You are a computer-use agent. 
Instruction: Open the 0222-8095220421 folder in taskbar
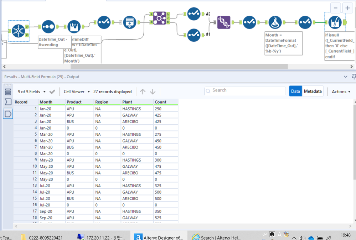42,238
